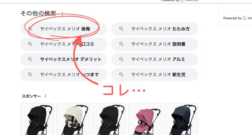
Task: Click search icon beside サイベックス メリオ 説明書
Action: click(x=121, y=44)
